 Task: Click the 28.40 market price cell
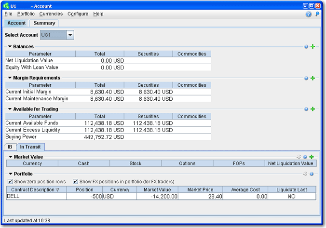(x=200, y=196)
